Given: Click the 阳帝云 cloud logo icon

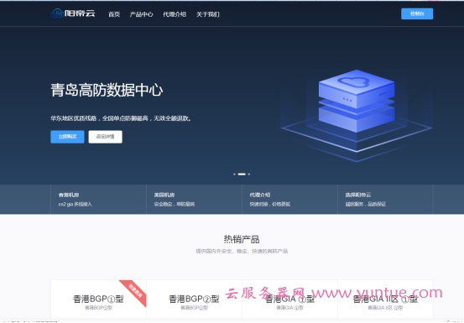Looking at the screenshot, I should 57,13.
